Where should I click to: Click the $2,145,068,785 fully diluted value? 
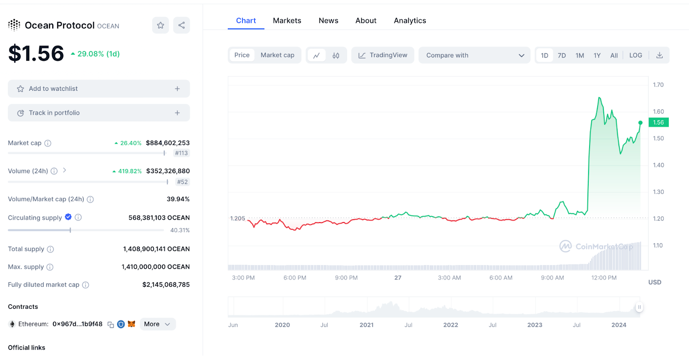click(x=166, y=285)
